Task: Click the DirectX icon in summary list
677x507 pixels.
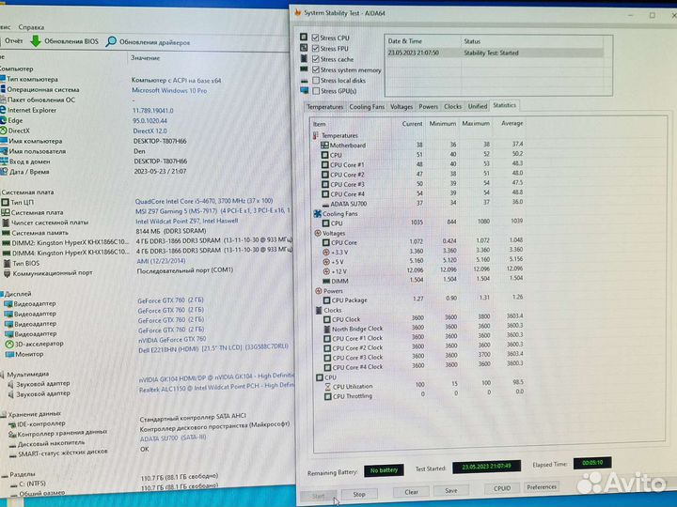Action: [4, 131]
